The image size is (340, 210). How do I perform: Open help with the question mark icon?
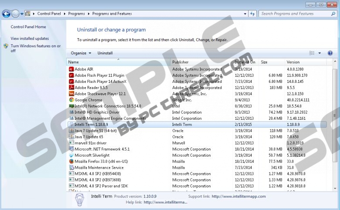[x=330, y=53]
